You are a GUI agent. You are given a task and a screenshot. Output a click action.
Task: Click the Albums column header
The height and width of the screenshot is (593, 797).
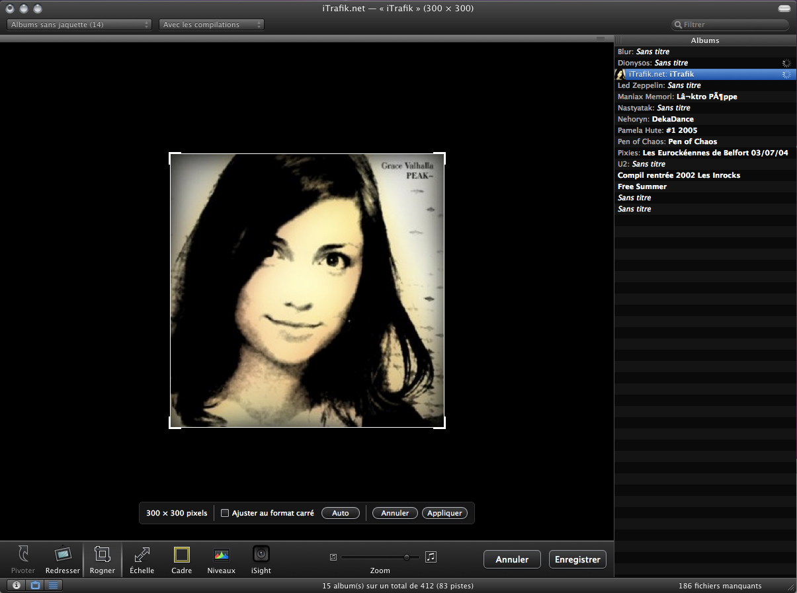[x=705, y=40]
